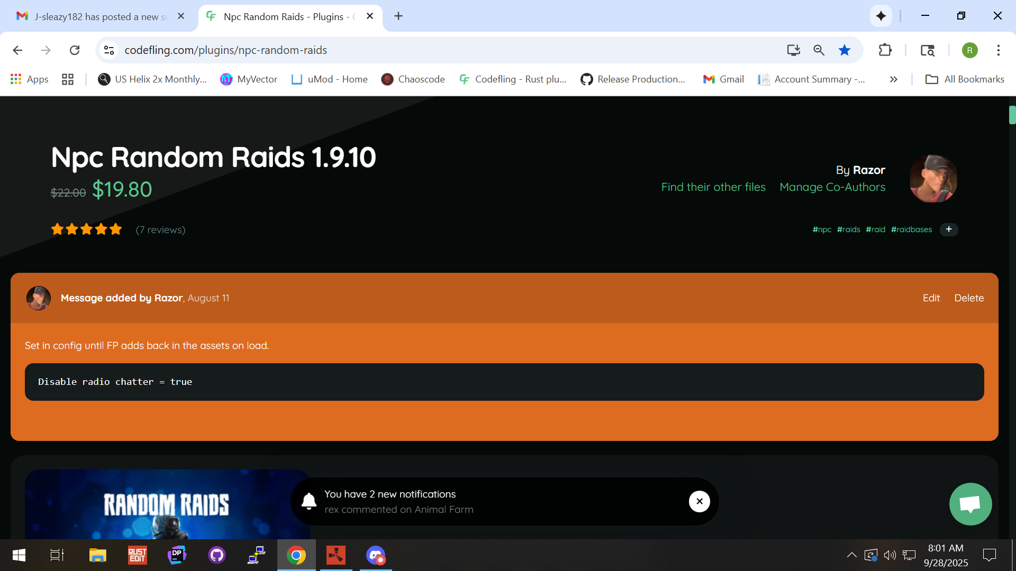
Task: Click the bookmark star icon in address bar
Action: click(x=845, y=50)
